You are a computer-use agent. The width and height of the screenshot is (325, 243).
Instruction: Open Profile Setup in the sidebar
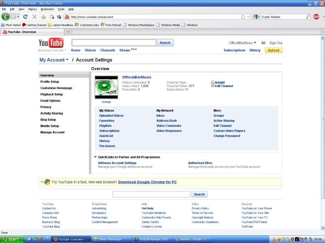tap(50, 82)
